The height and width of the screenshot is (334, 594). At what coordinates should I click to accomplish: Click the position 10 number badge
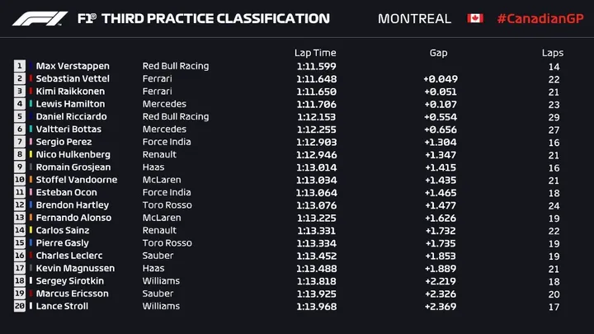pyautogui.click(x=20, y=180)
